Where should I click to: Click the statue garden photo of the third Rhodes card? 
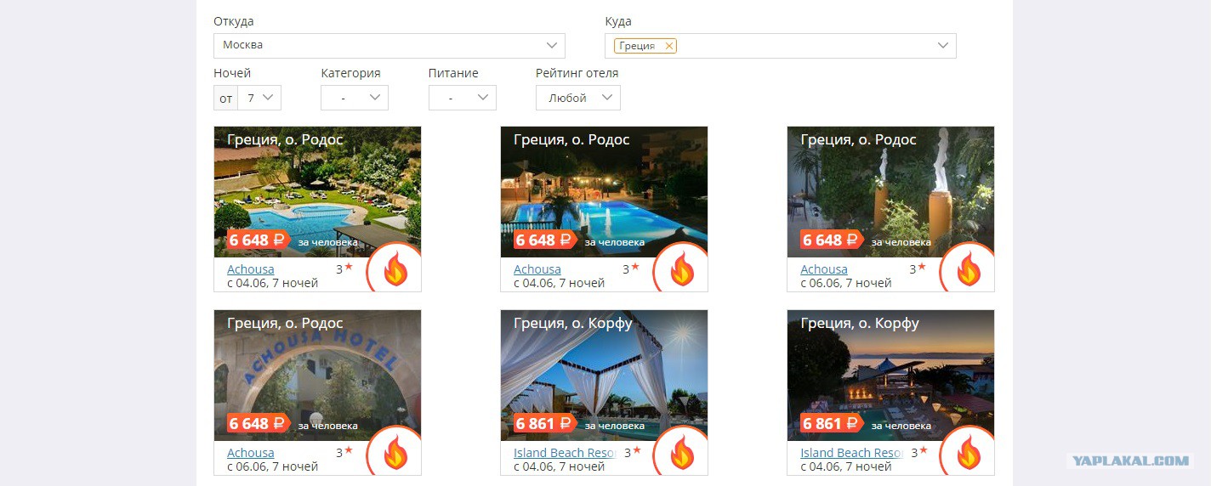(890, 192)
